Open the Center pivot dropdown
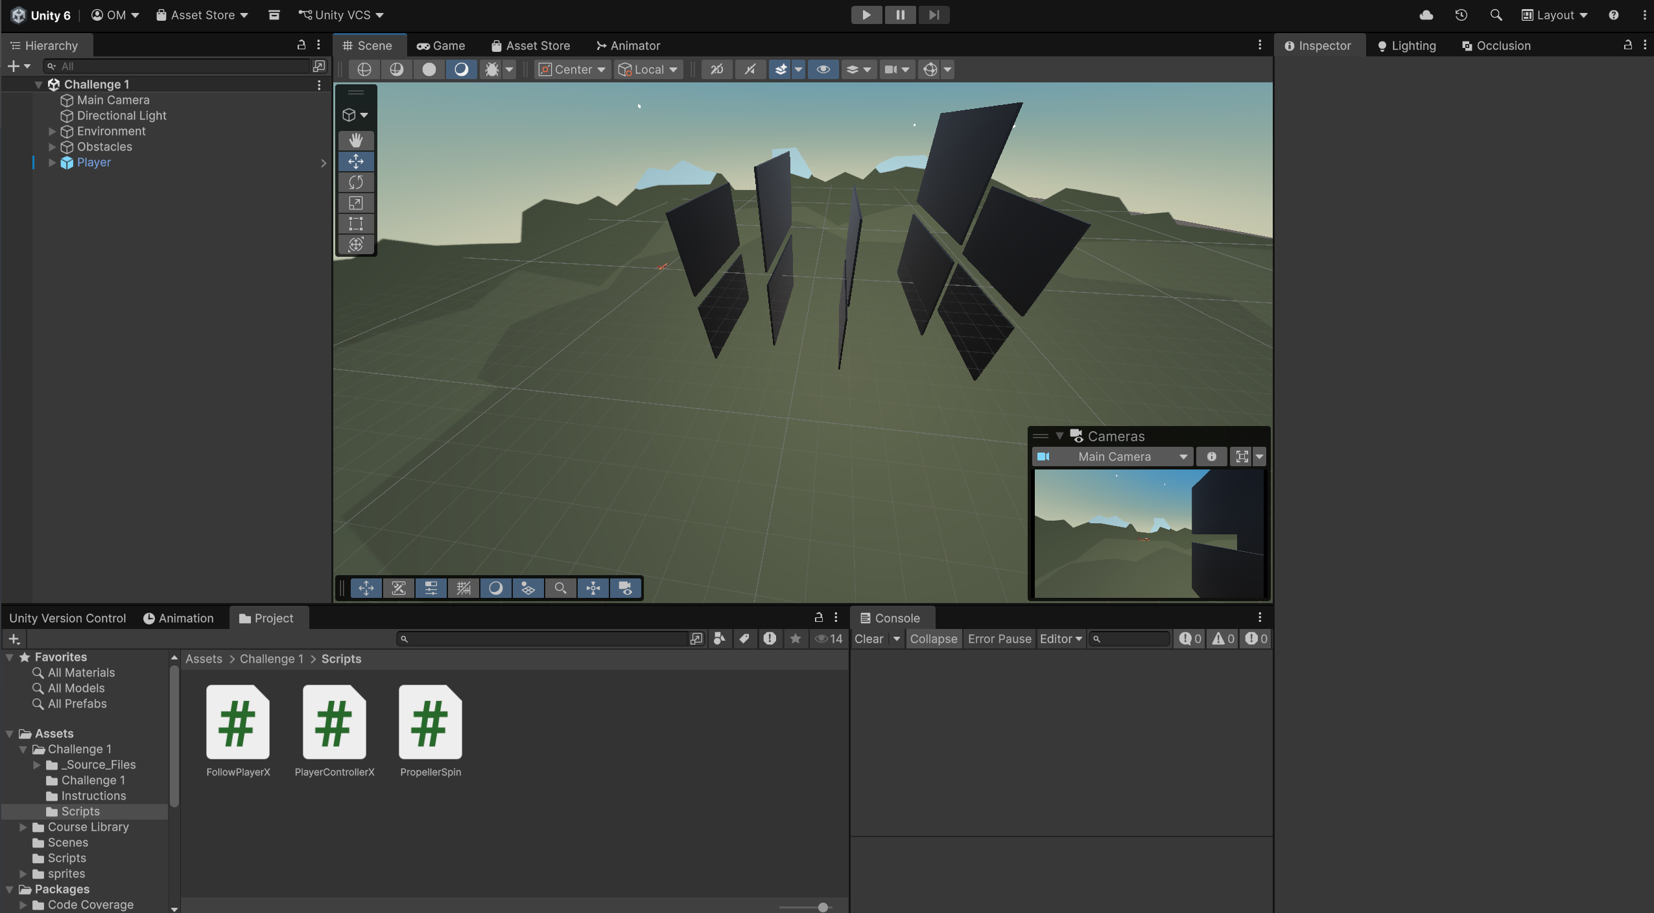 pos(573,69)
